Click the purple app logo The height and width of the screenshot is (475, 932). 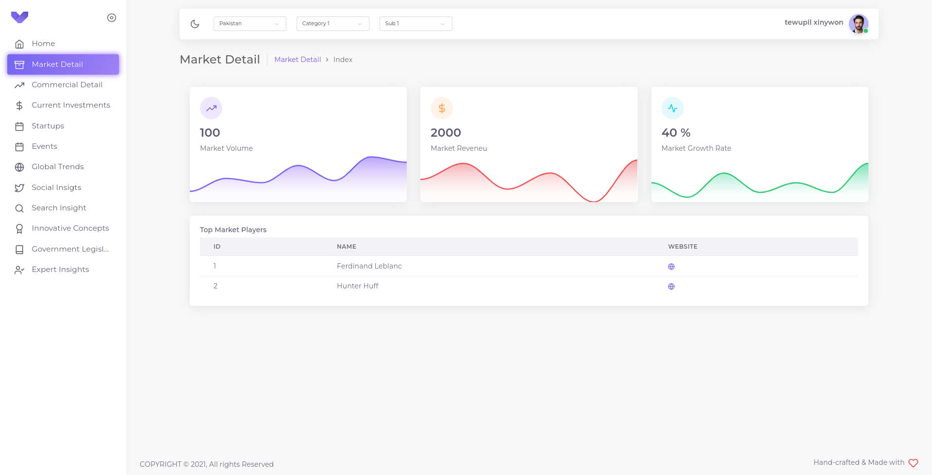tap(19, 17)
